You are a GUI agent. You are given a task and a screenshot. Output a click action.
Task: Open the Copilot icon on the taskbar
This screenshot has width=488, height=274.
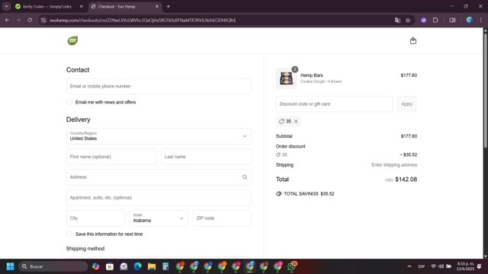pyautogui.click(x=95, y=266)
